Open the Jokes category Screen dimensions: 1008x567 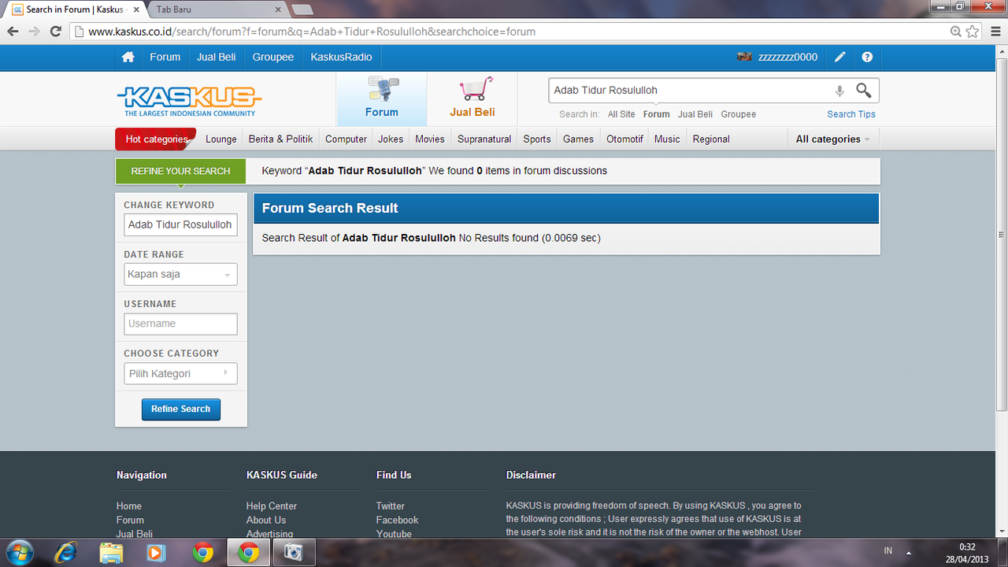(391, 139)
